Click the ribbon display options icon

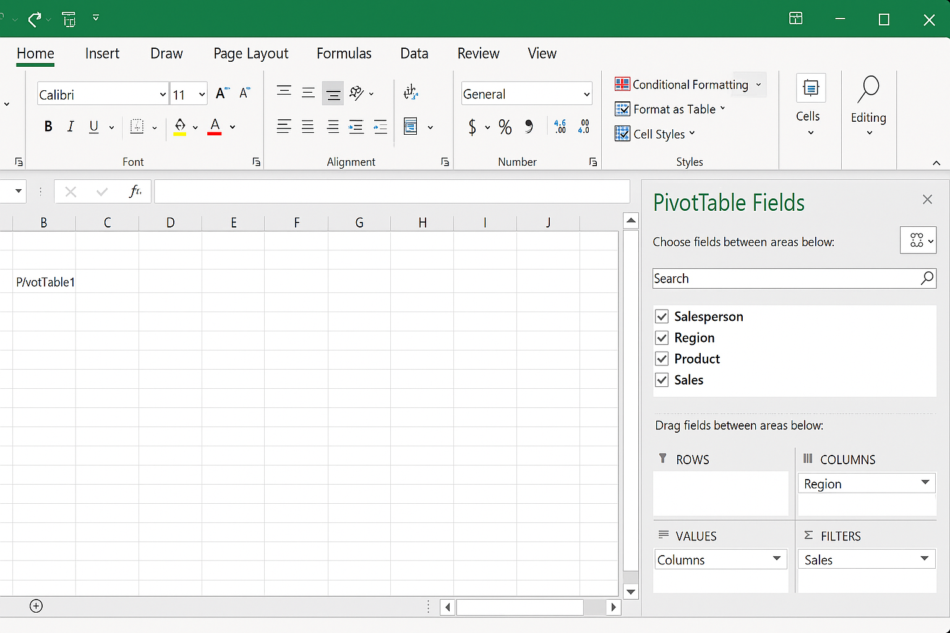796,19
